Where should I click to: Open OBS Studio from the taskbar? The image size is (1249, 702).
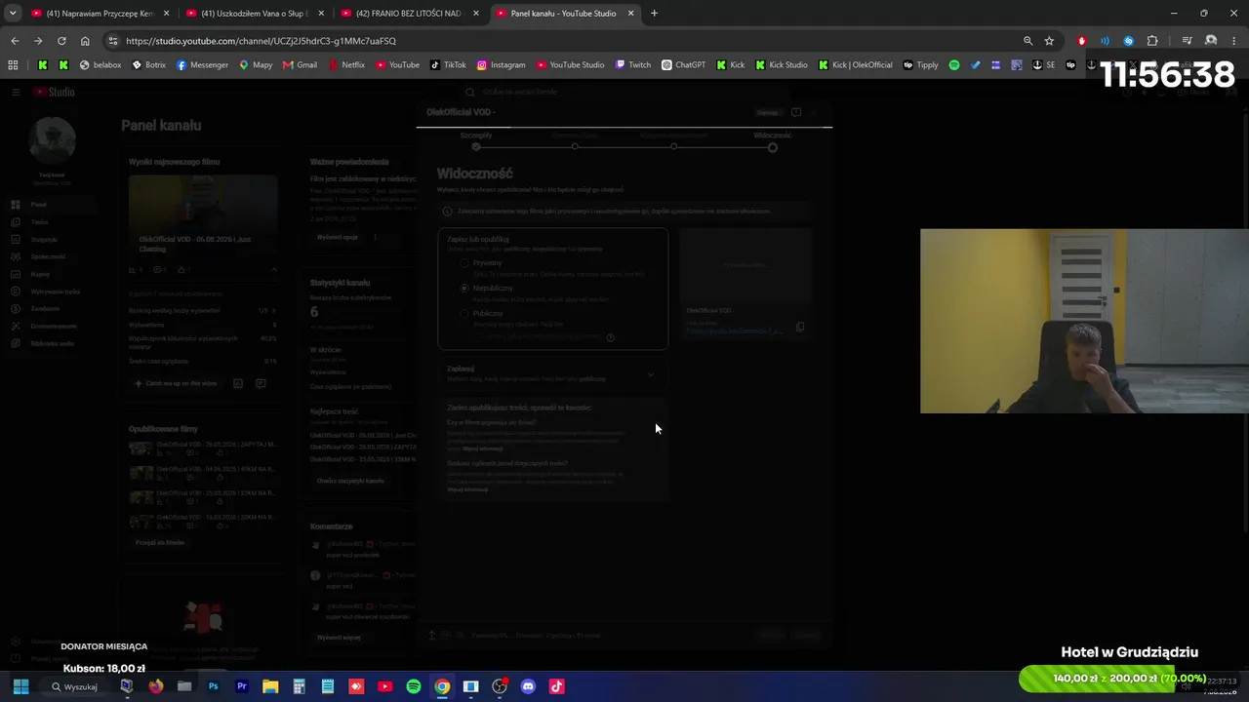[x=500, y=686]
